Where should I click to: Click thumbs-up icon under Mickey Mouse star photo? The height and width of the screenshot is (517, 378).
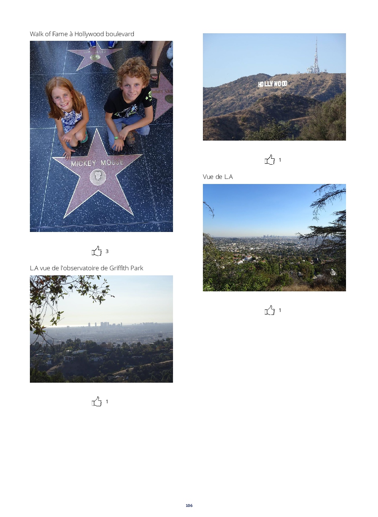97,251
